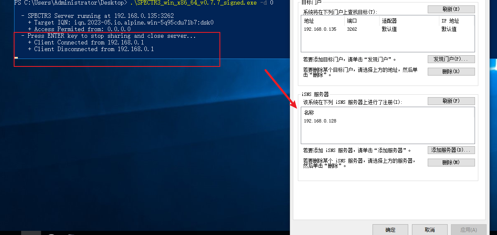The height and width of the screenshot is (235, 497).
Task: Click the 若要添加 iSNS 服务器 hint text
Action: coord(357,150)
